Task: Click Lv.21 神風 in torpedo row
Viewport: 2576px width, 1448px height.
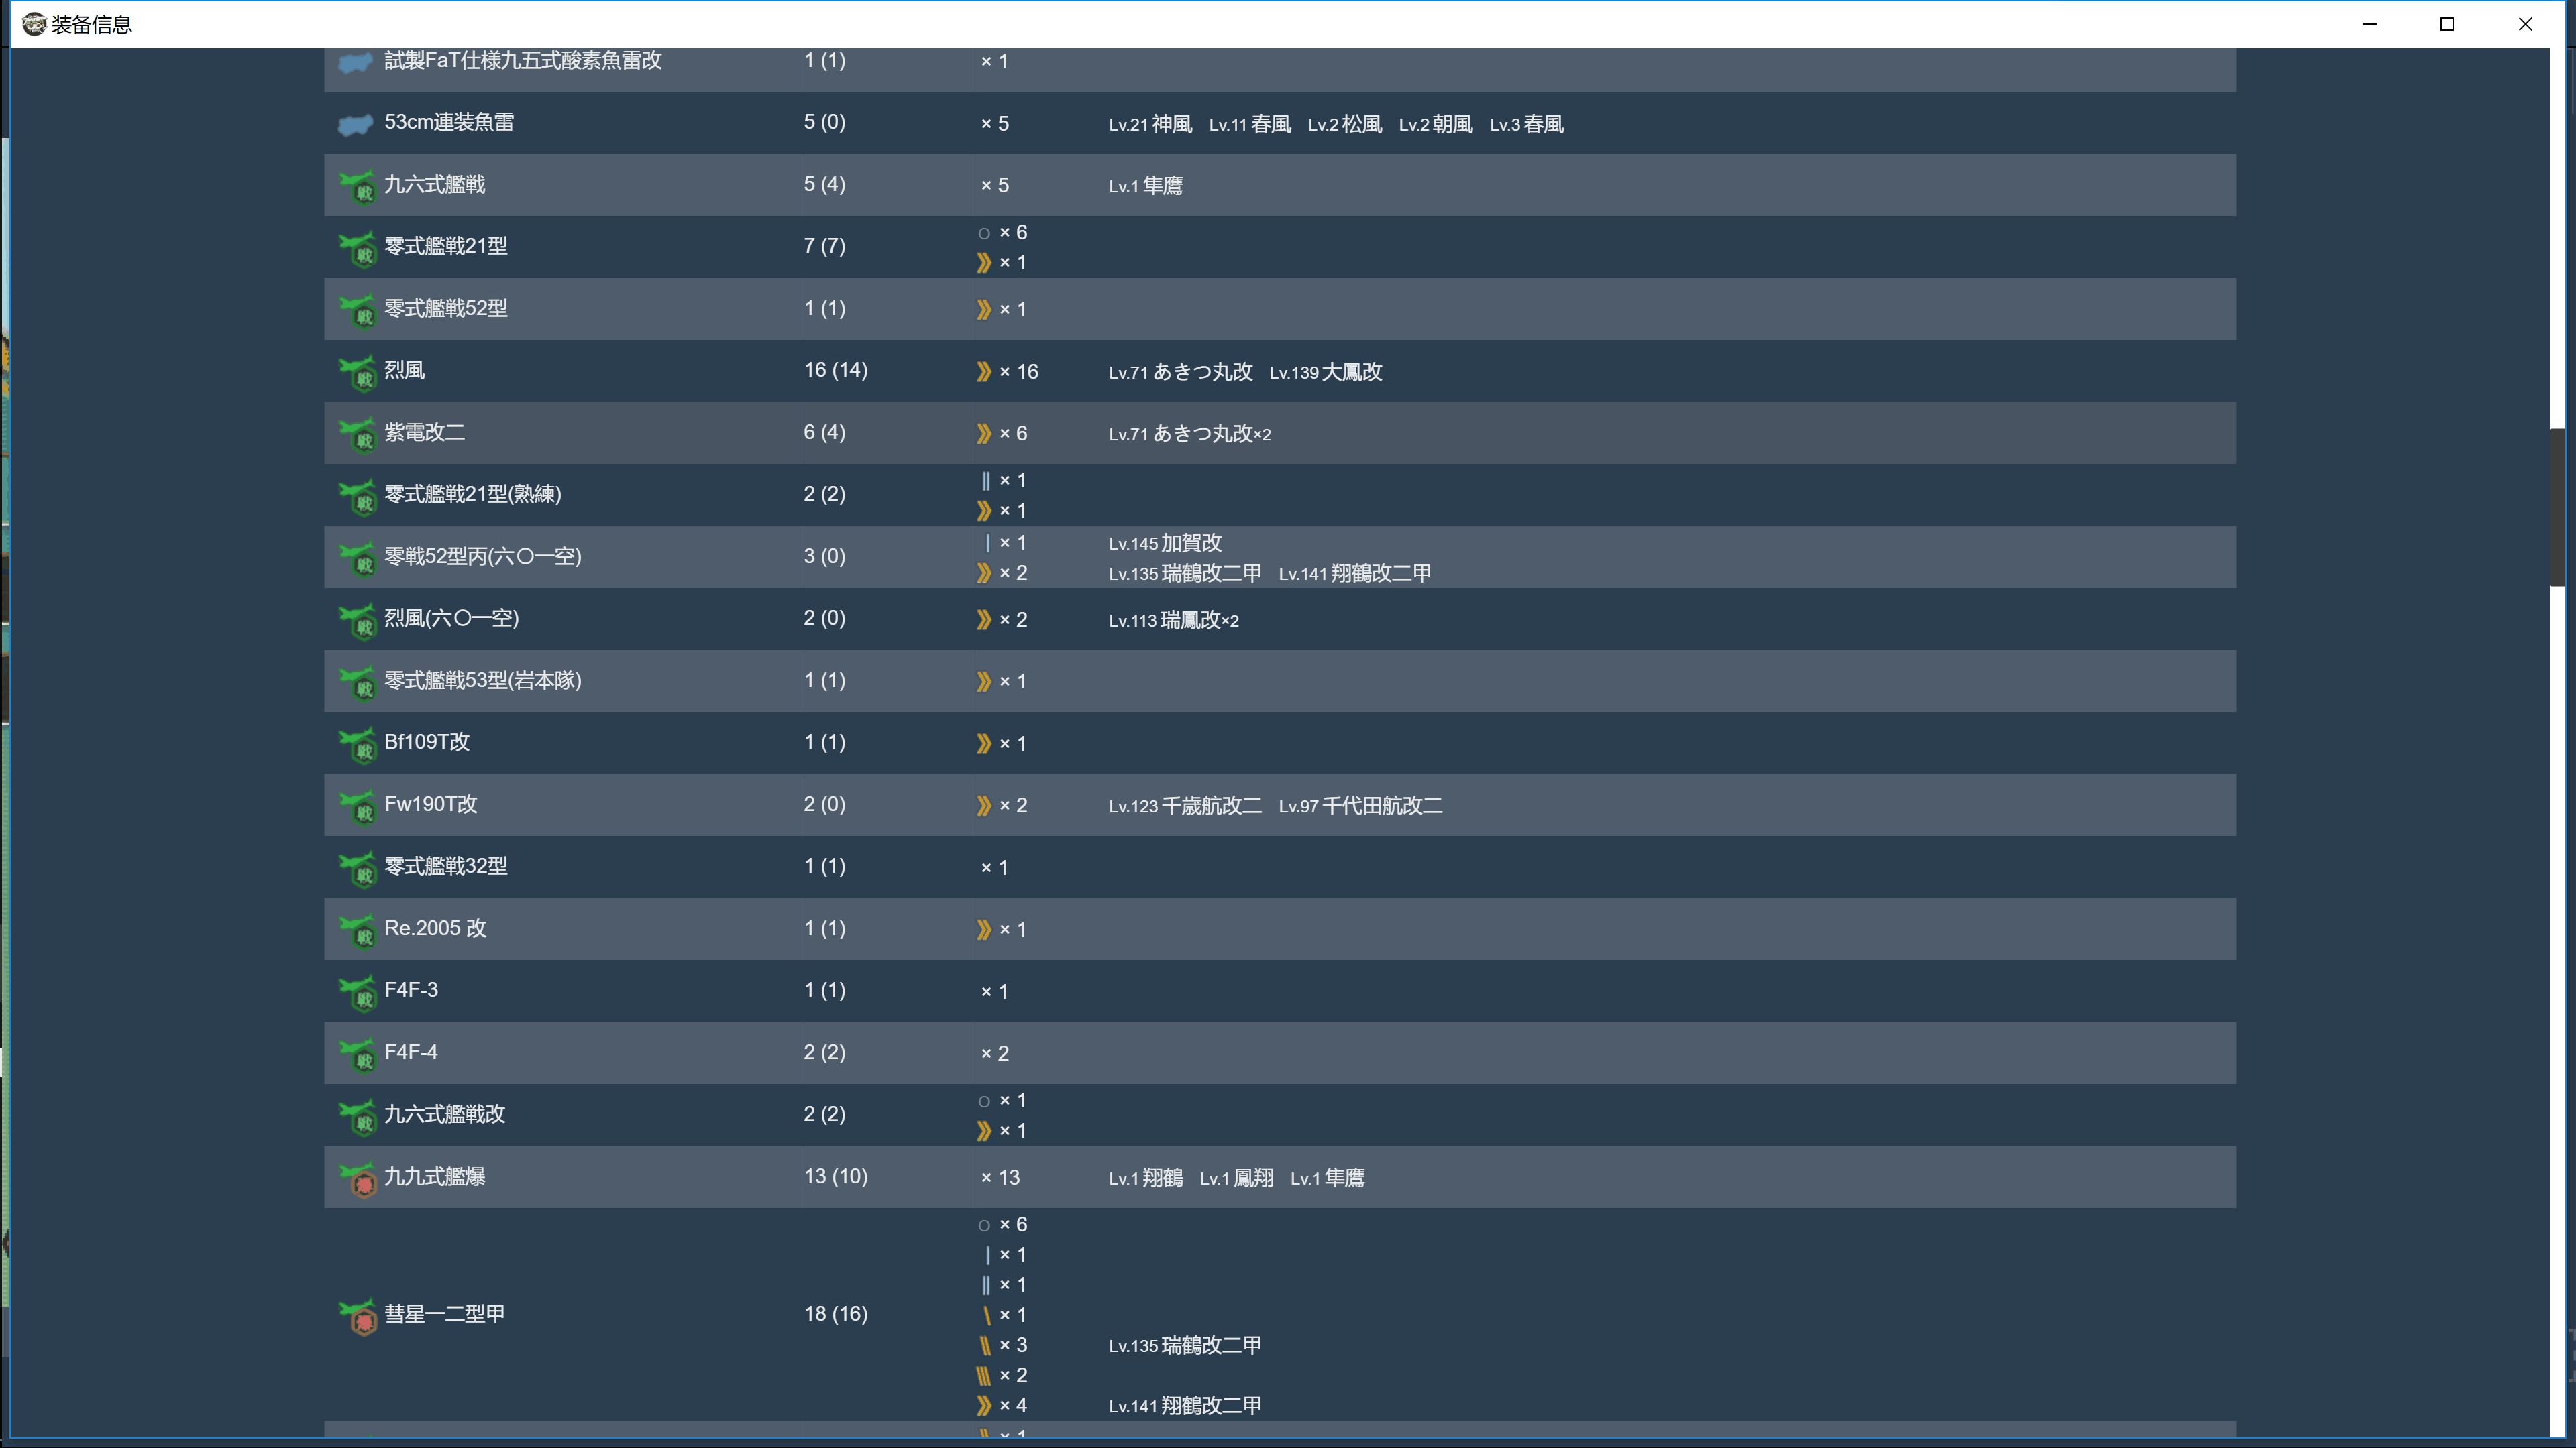Action: 1150,124
